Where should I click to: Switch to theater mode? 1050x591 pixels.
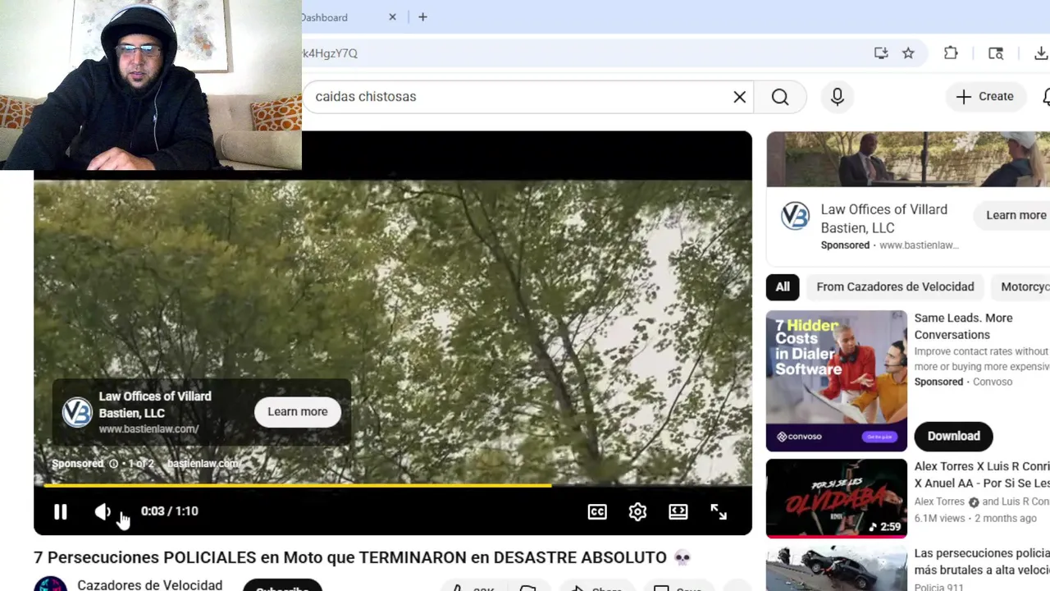coord(678,511)
